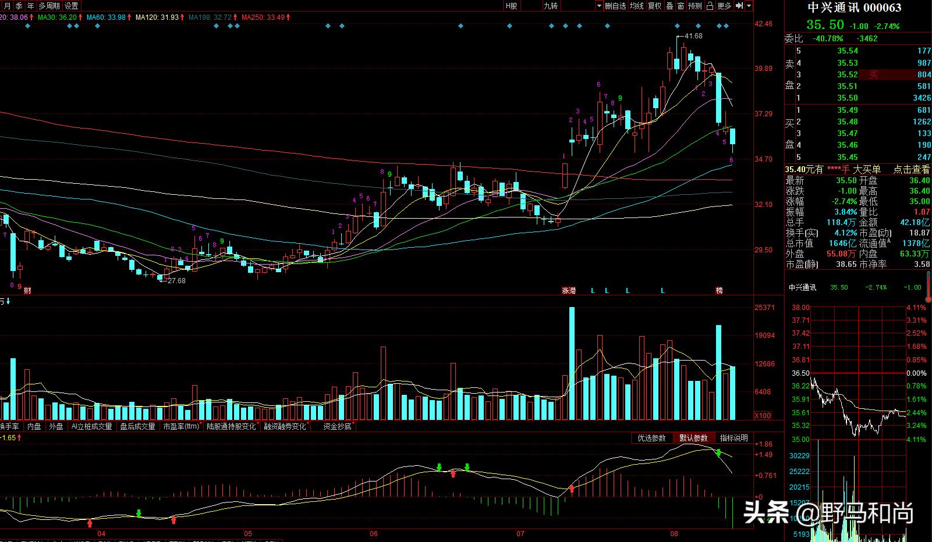The image size is (932, 542).
Task: Open the 多周期 multi-period tab
Action: [x=49, y=6]
